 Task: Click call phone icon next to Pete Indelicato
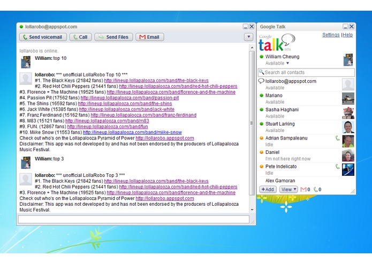pyautogui.click(x=337, y=166)
